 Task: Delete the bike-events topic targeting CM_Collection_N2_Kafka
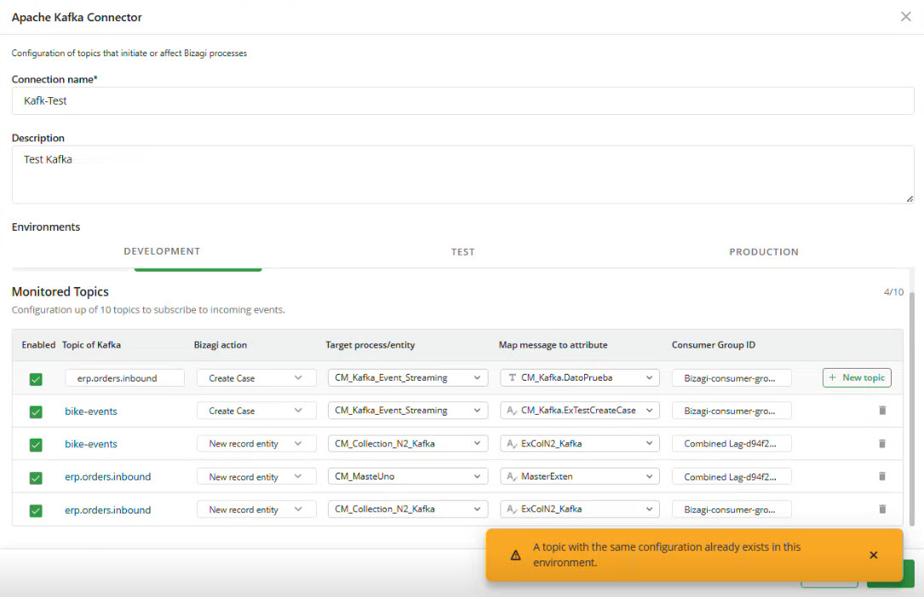882,443
